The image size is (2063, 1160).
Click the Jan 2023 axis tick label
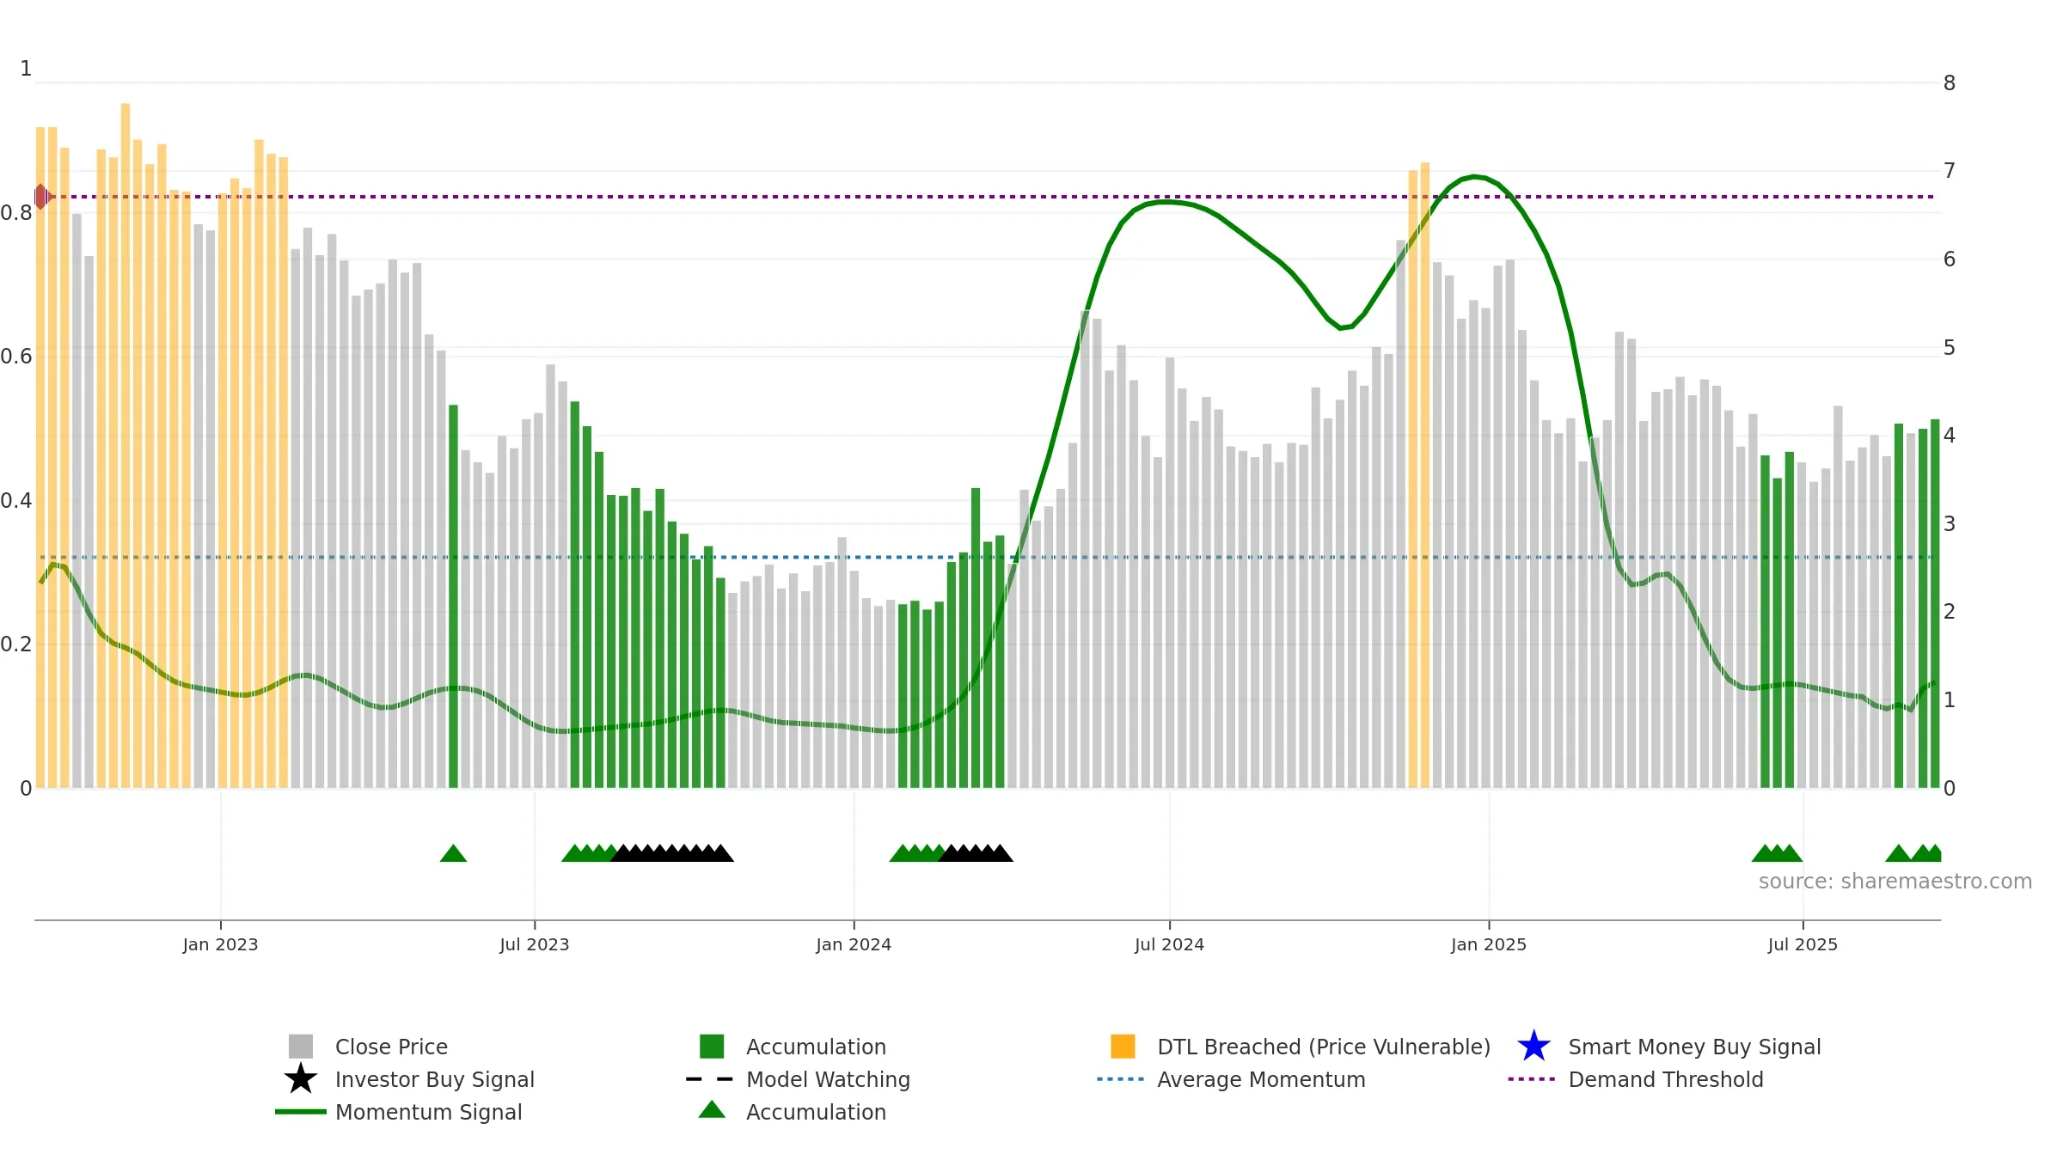(220, 945)
